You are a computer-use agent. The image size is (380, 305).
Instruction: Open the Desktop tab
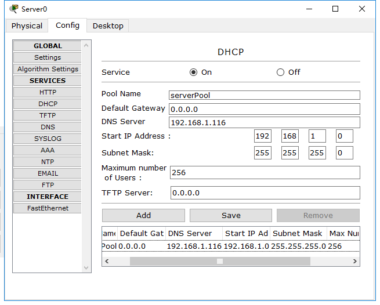pos(108,26)
